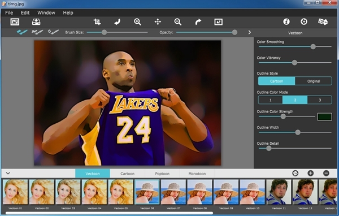Choose Outline Color Mode 1
This screenshot has width=339, height=216.
point(270,100)
